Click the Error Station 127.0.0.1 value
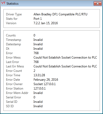The image size is (103, 114). (40, 88)
